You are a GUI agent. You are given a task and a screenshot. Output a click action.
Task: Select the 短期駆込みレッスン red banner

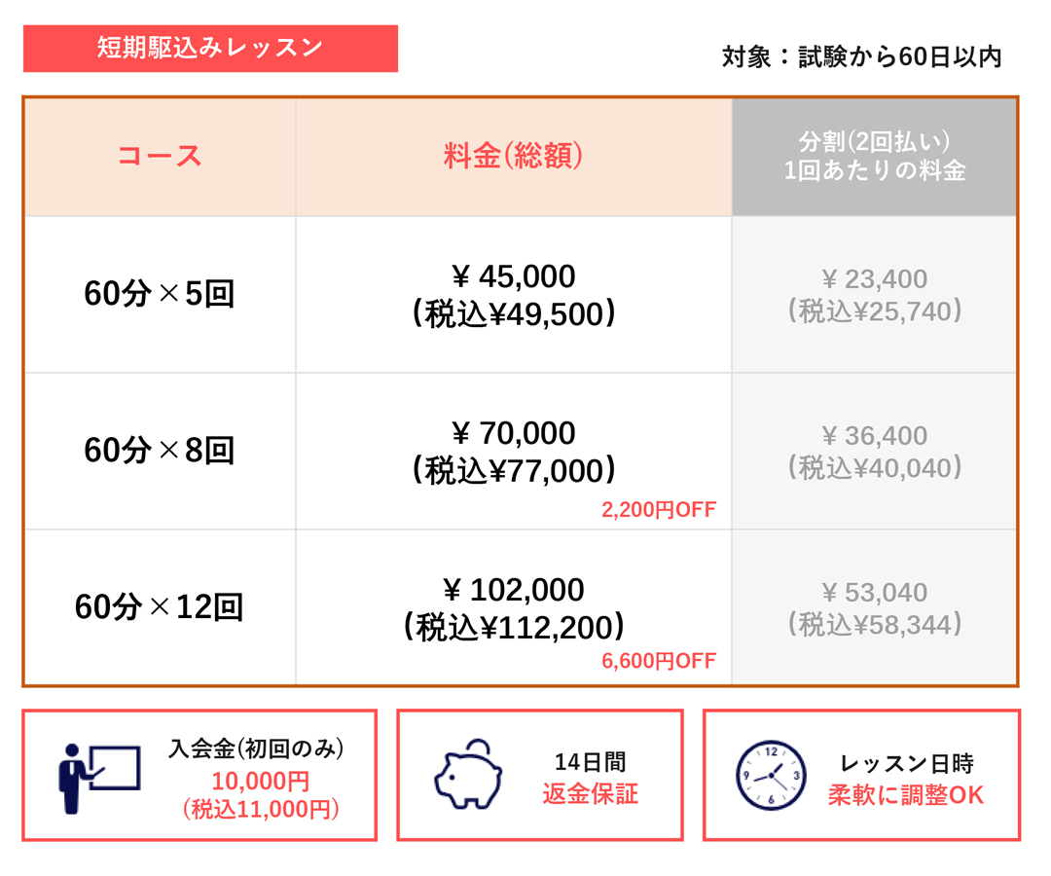tap(210, 49)
